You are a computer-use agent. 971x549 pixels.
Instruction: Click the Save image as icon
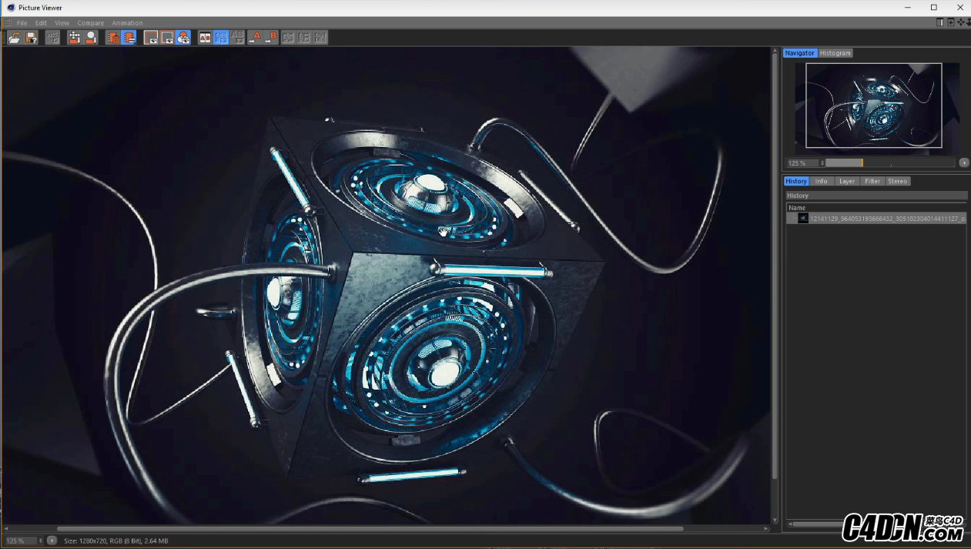[x=32, y=37]
